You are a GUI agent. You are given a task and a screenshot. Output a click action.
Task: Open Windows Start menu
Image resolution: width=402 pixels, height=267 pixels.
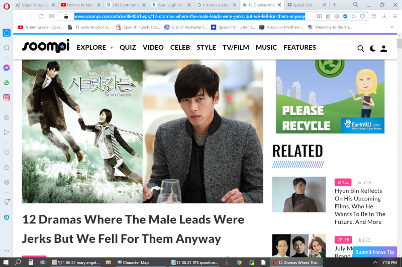click(x=6, y=262)
